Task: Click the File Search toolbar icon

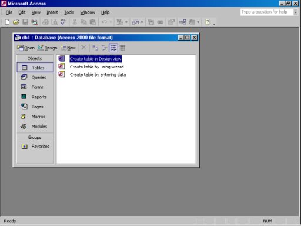Action: pos(35,22)
